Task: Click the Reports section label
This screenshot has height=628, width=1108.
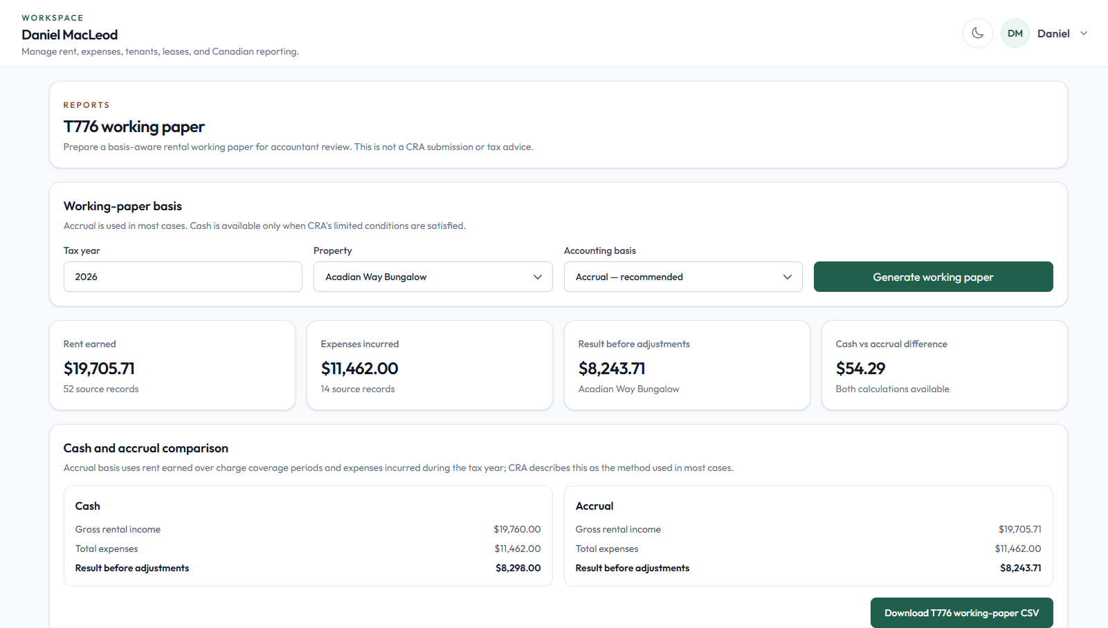Action: (x=87, y=105)
